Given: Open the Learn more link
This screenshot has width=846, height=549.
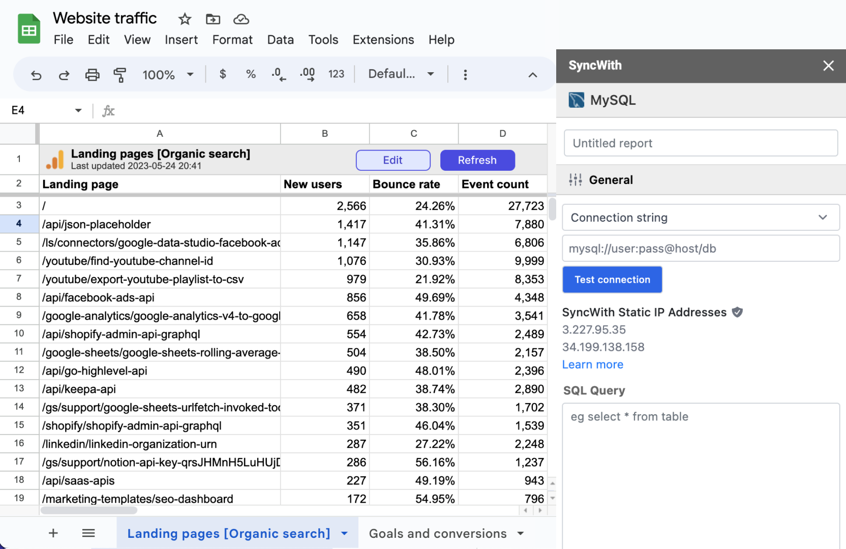Looking at the screenshot, I should click(592, 364).
